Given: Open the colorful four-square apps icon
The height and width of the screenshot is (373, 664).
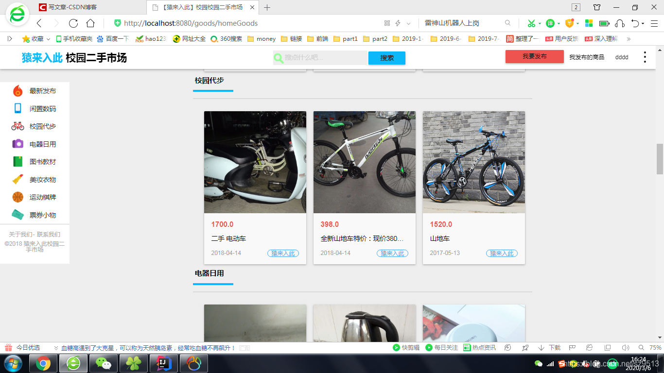Looking at the screenshot, I should pyautogui.click(x=589, y=23).
